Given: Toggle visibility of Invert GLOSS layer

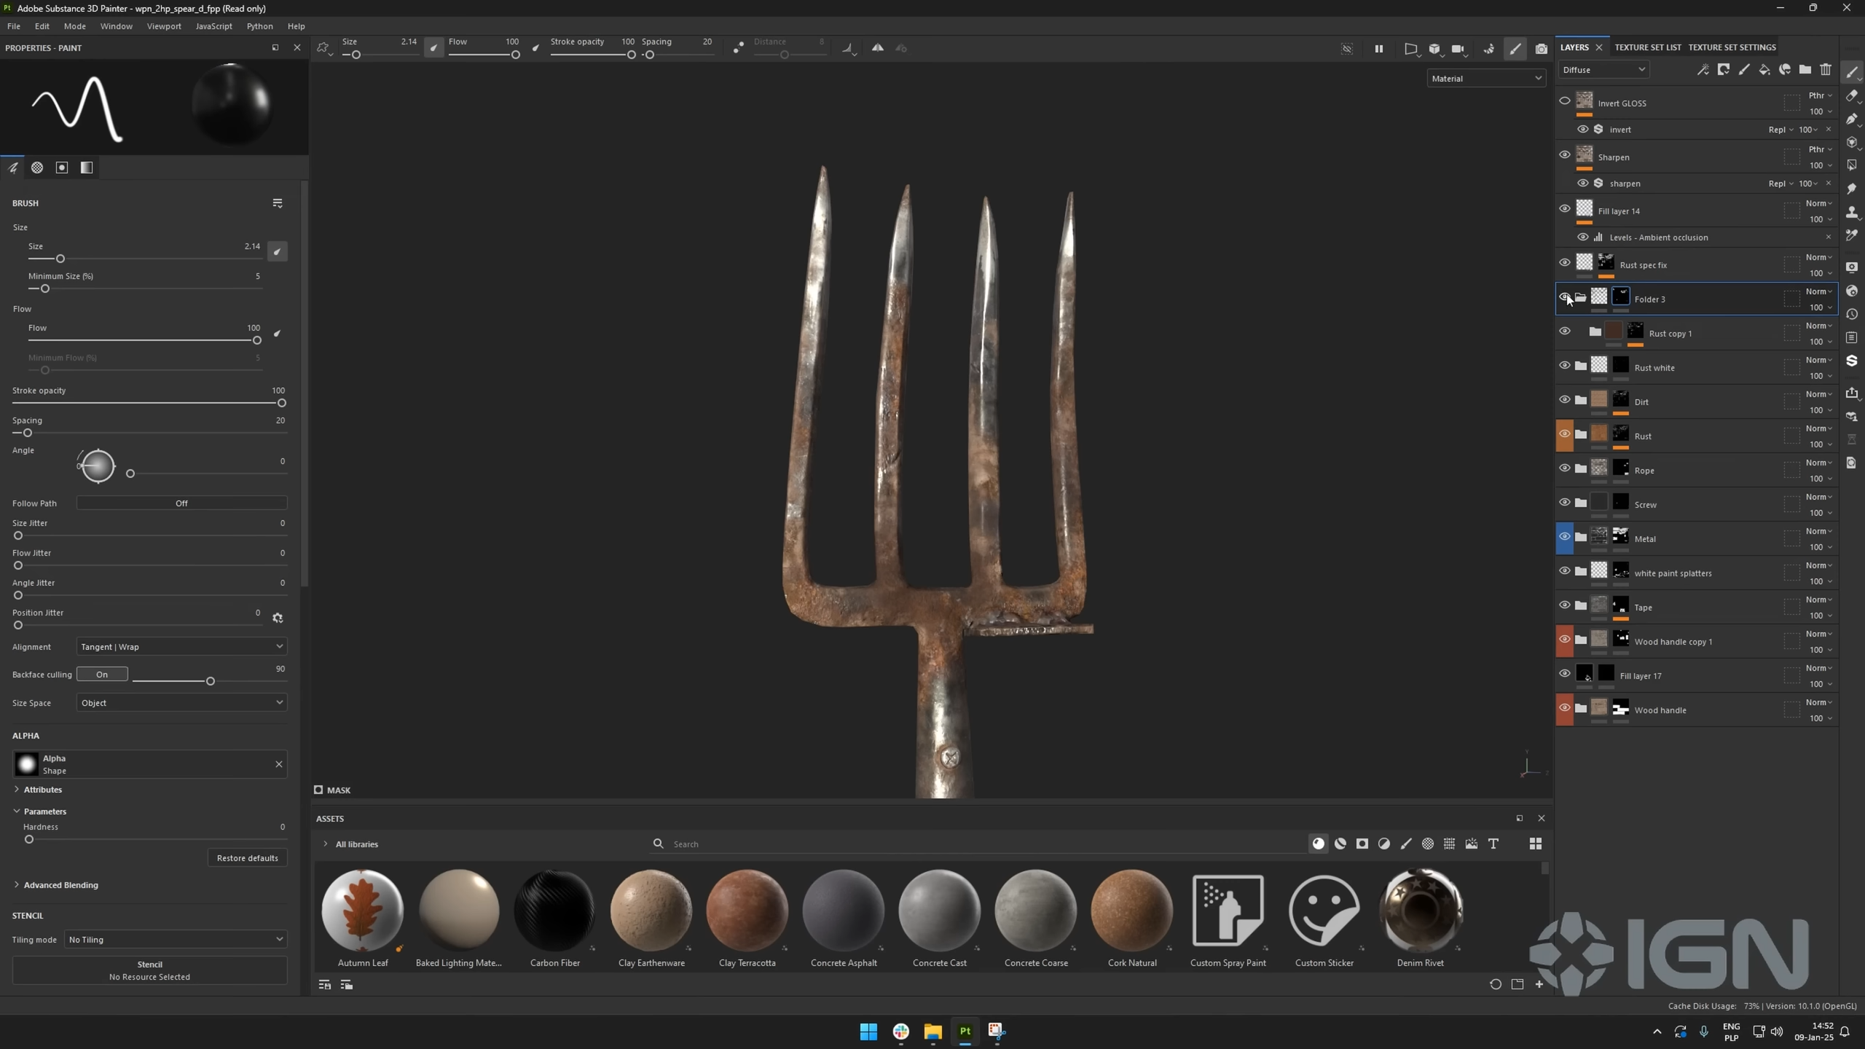Looking at the screenshot, I should point(1564,101).
